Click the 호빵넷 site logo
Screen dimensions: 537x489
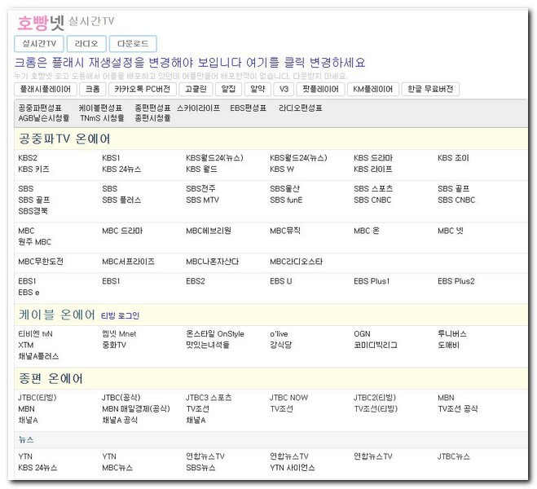point(41,22)
